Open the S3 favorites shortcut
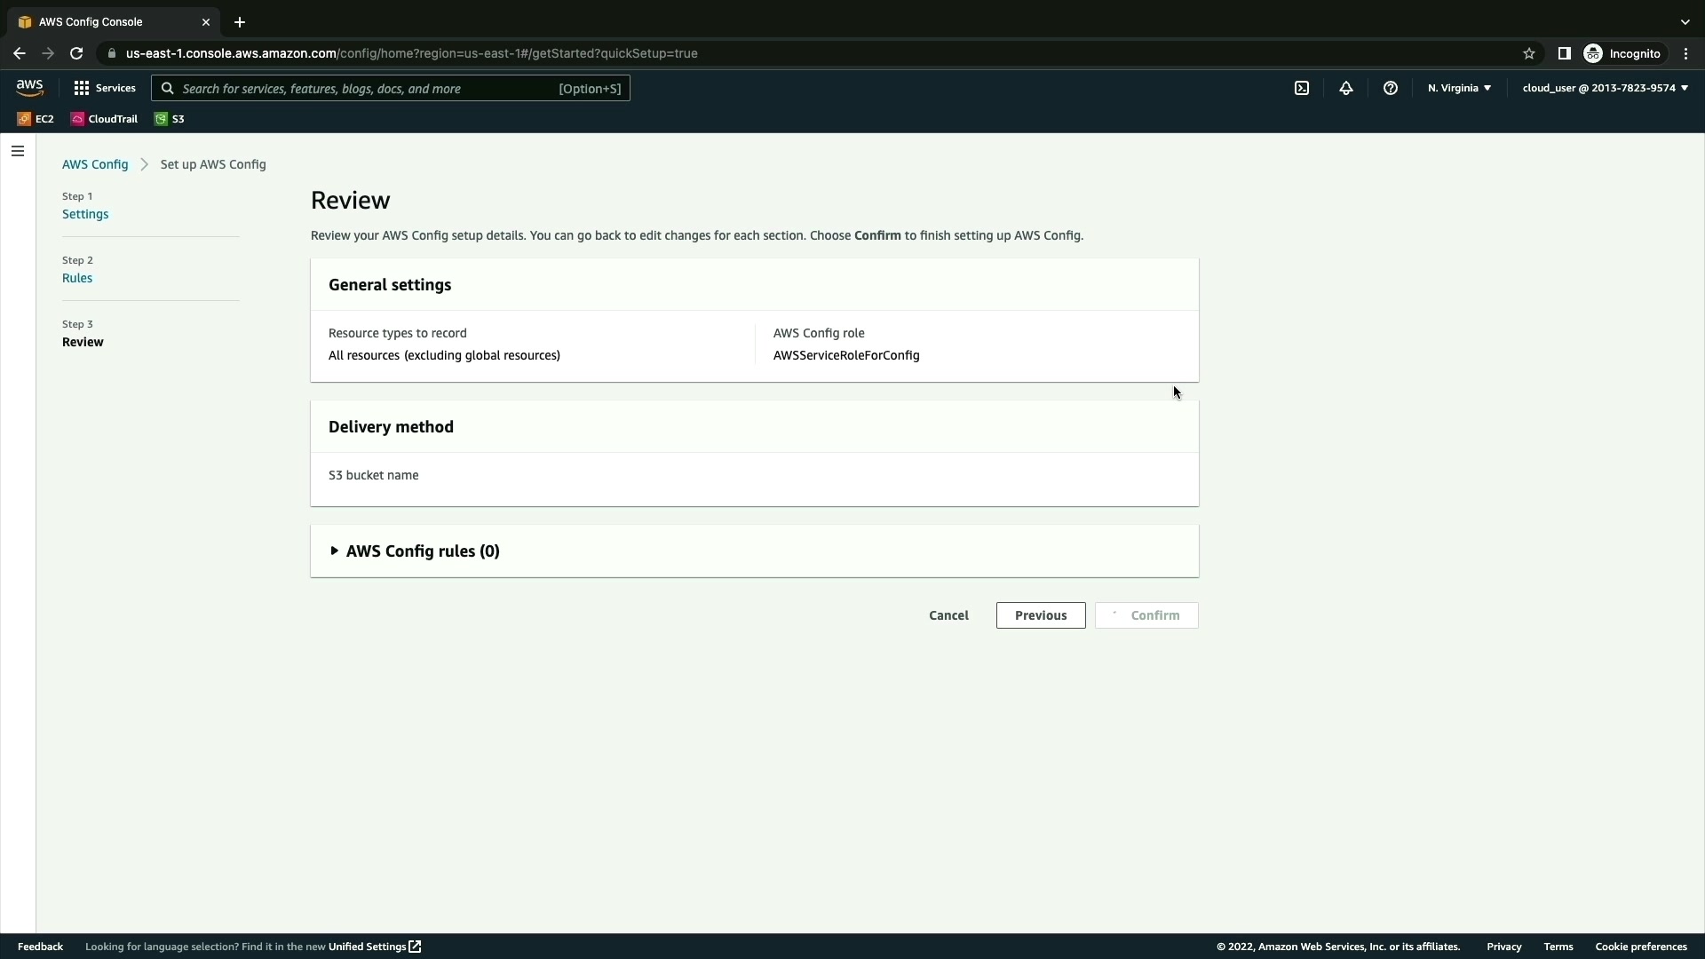Screen dimensions: 1705x959 tap(170, 119)
